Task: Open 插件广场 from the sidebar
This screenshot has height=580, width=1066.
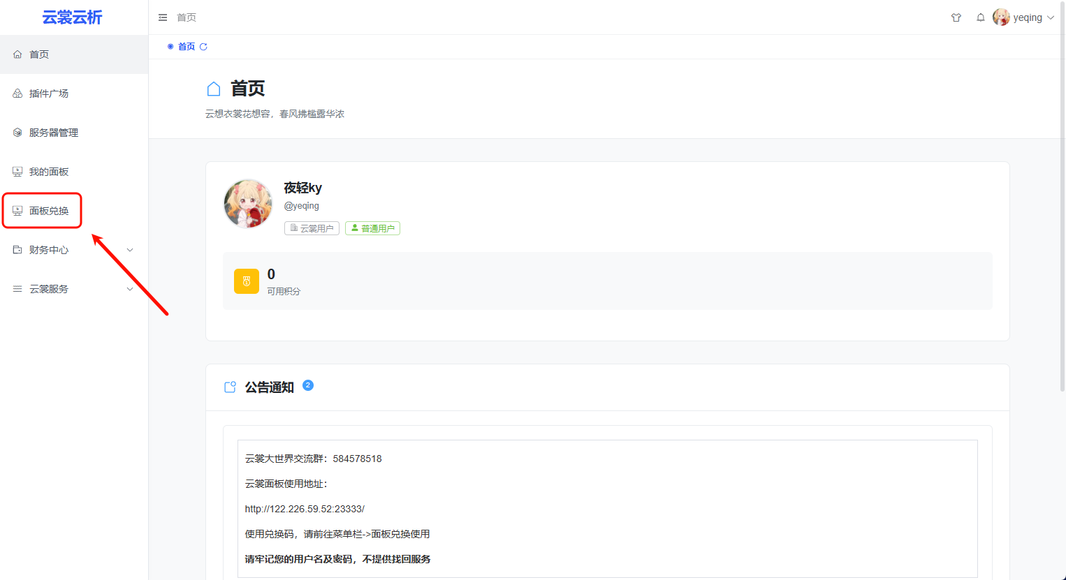Action: pyautogui.click(x=48, y=94)
